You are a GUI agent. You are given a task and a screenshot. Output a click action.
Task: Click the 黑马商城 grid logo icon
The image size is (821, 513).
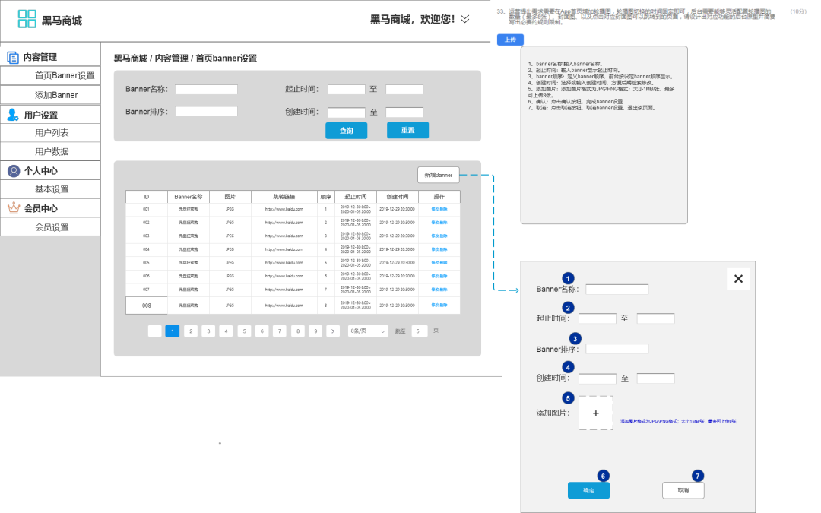click(x=27, y=19)
